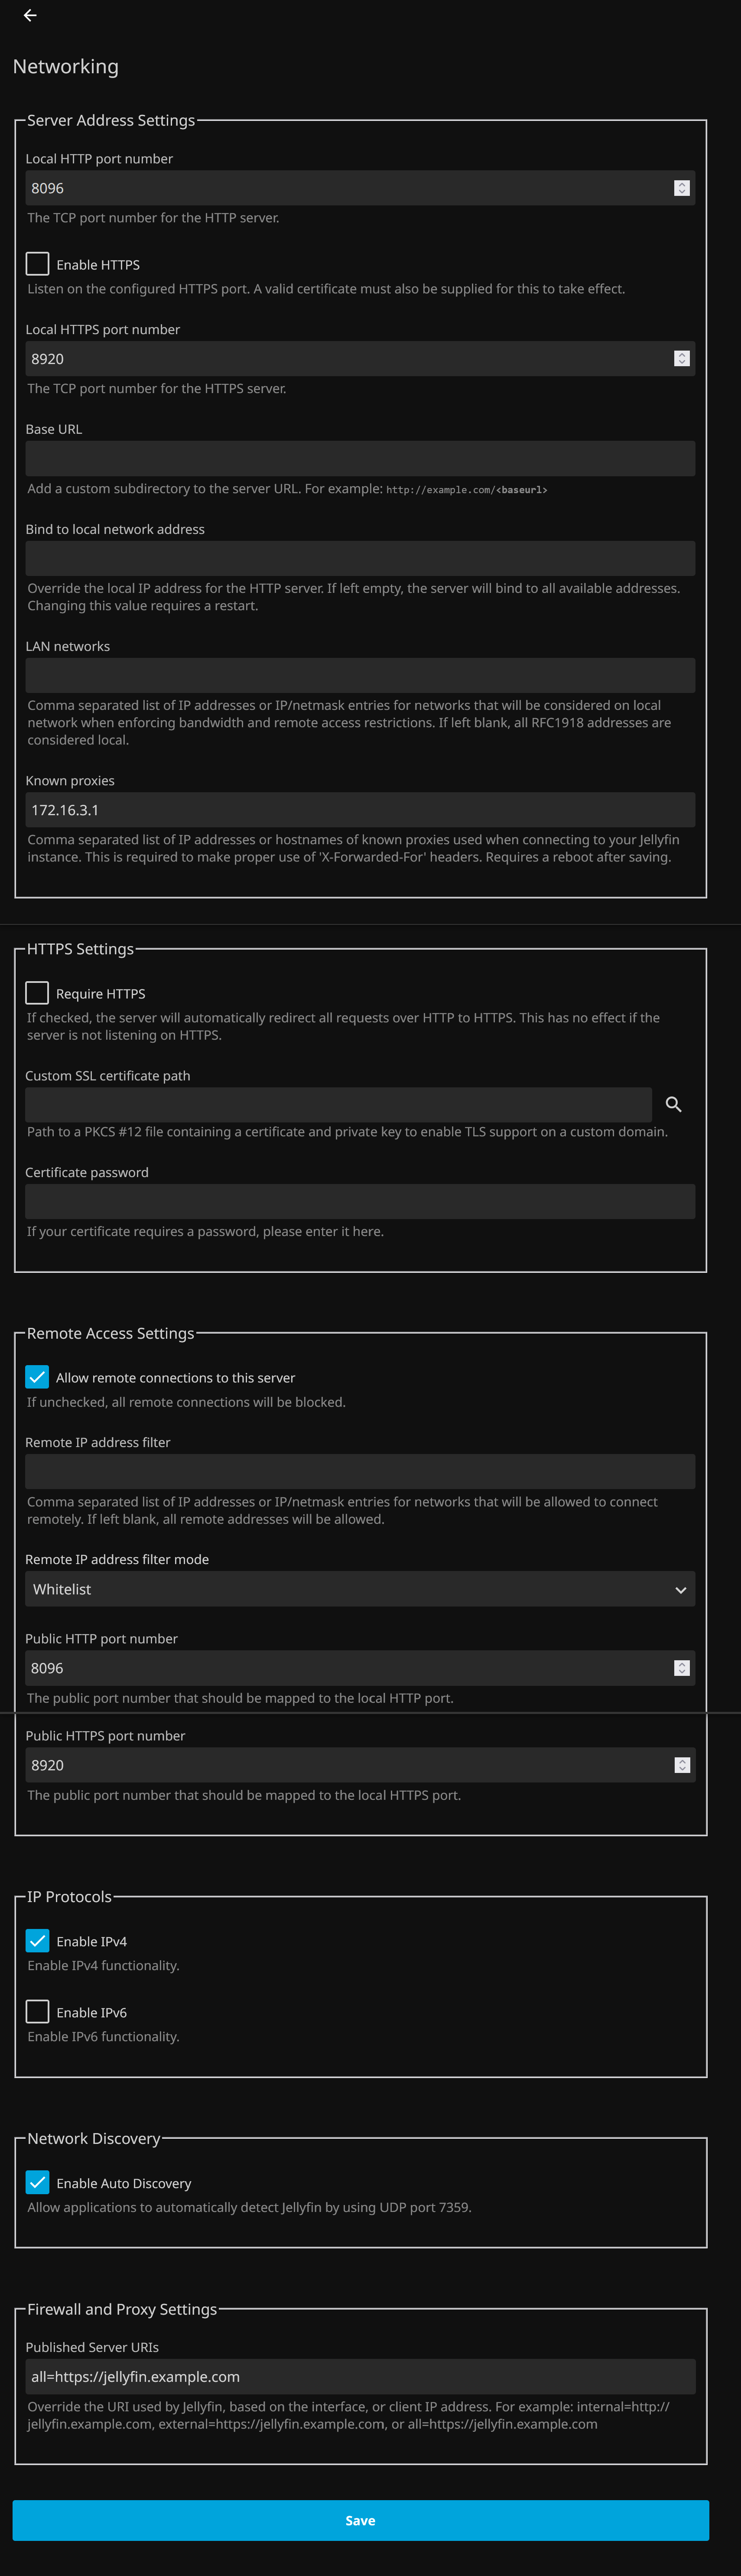
Task: Click the Published Server URIs field
Action: [x=360, y=2377]
